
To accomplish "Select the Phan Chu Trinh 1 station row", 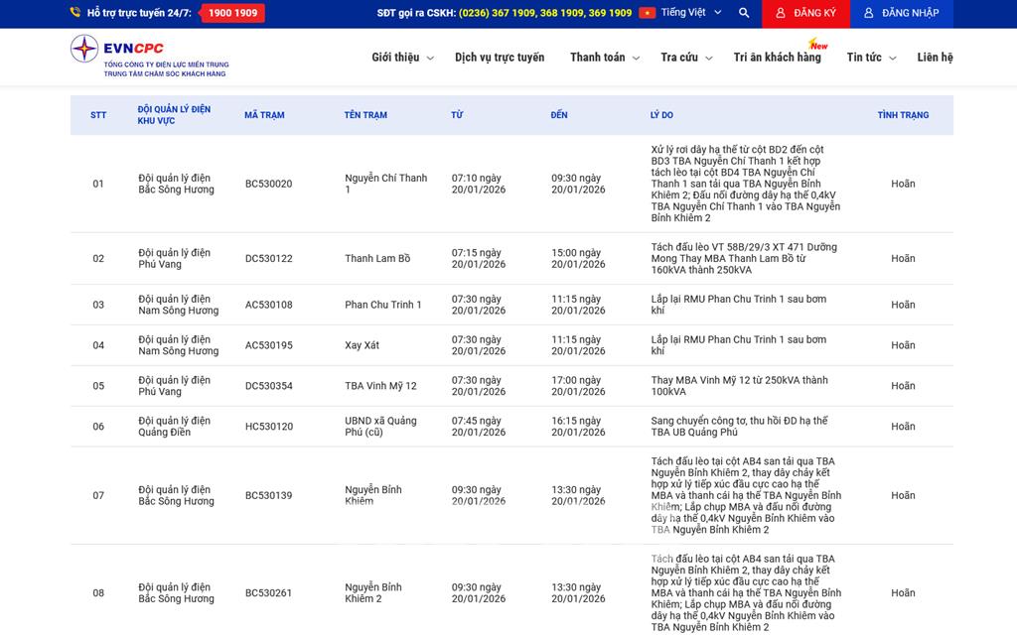I will pos(383,305).
